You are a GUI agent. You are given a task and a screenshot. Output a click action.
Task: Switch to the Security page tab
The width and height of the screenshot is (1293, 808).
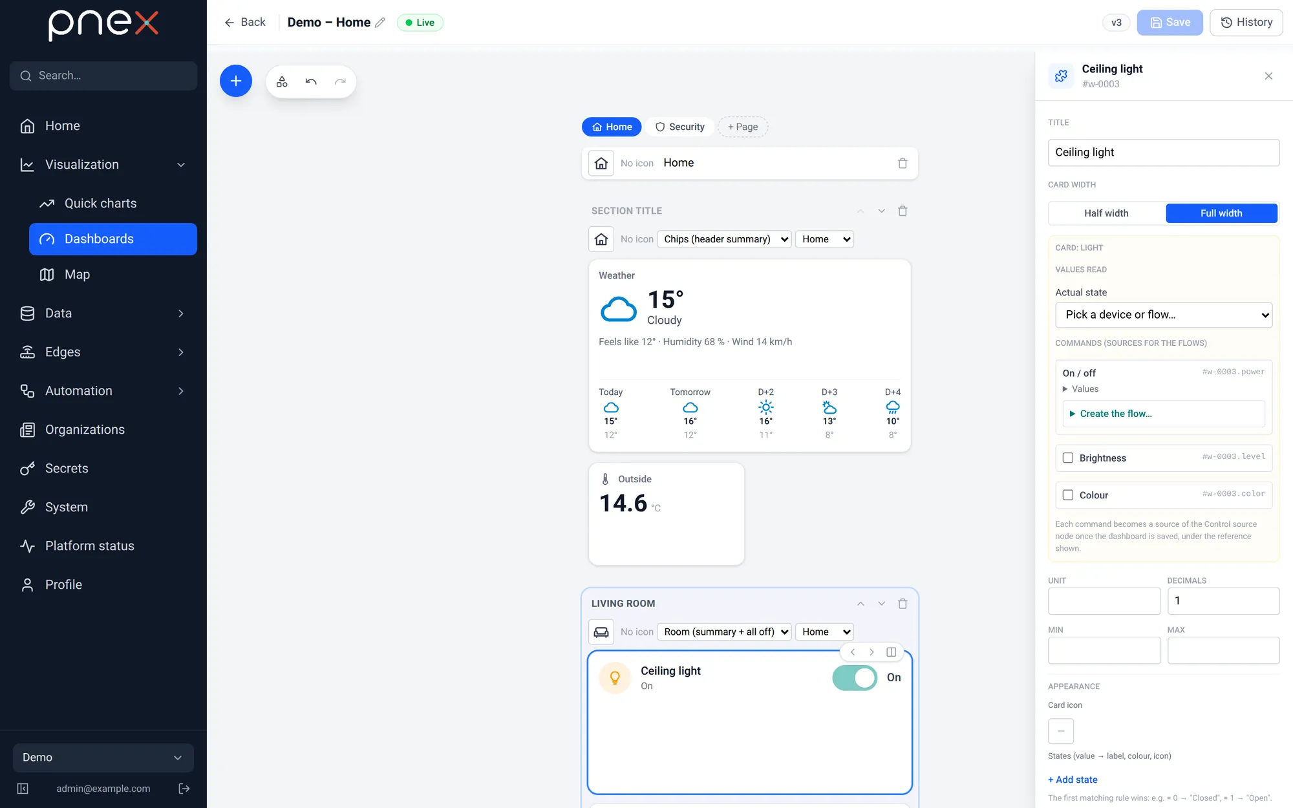(x=679, y=127)
